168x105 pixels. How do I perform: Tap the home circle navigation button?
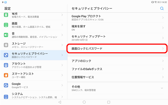click(x=84, y=102)
